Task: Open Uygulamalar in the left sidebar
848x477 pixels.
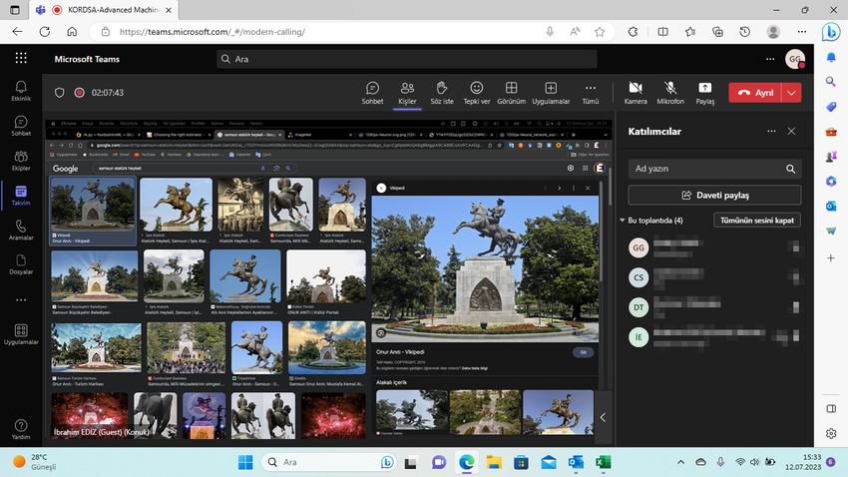Action: coord(21,334)
